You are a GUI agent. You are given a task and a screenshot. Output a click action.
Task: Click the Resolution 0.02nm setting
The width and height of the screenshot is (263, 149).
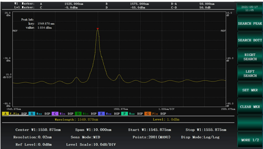32,137
